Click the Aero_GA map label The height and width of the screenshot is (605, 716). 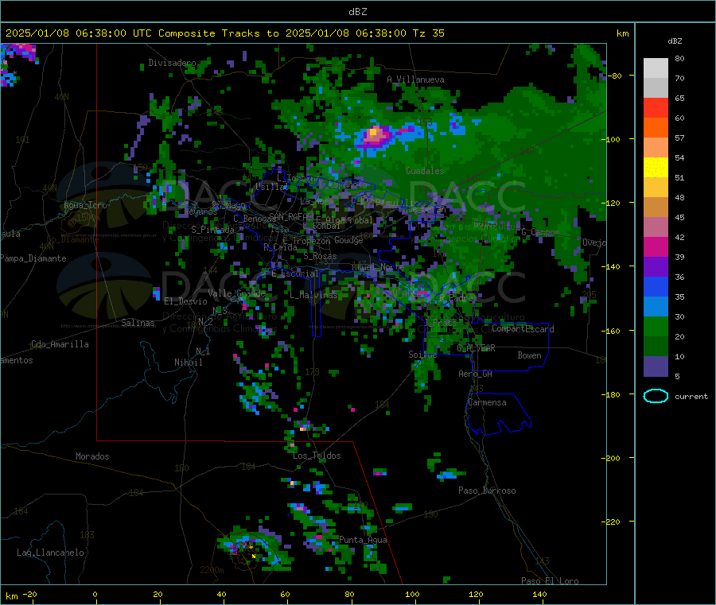[x=475, y=374]
